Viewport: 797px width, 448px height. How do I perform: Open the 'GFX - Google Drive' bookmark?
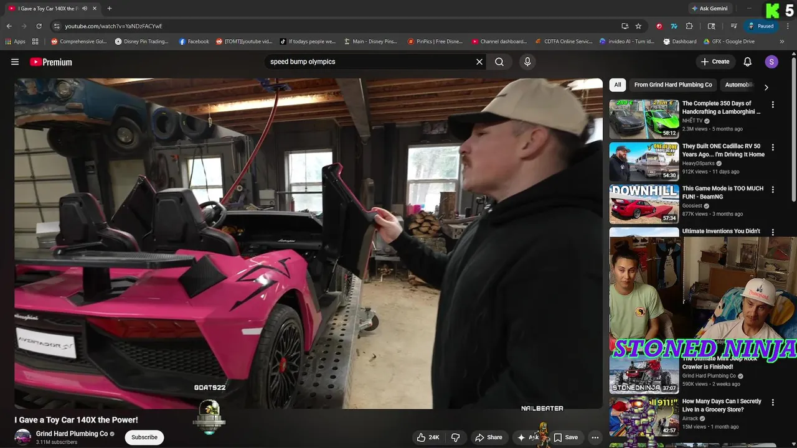(729, 42)
